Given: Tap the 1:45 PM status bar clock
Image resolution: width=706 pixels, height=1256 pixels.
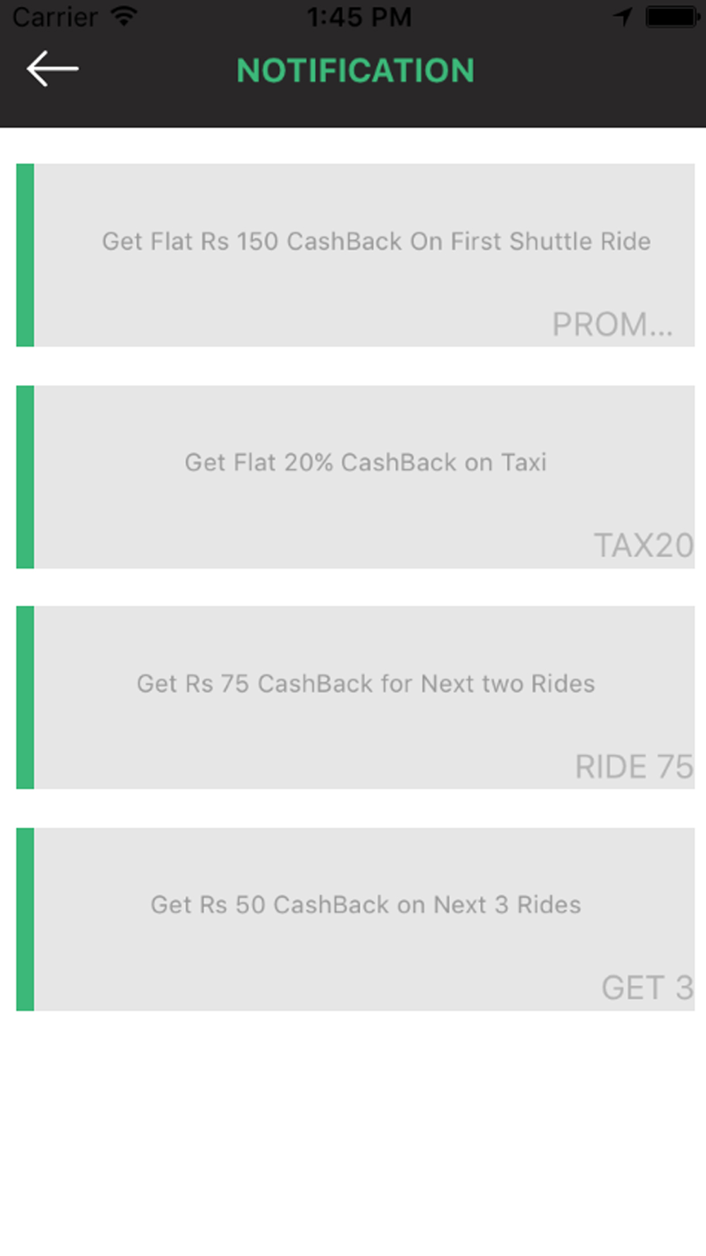Looking at the screenshot, I should click(359, 16).
